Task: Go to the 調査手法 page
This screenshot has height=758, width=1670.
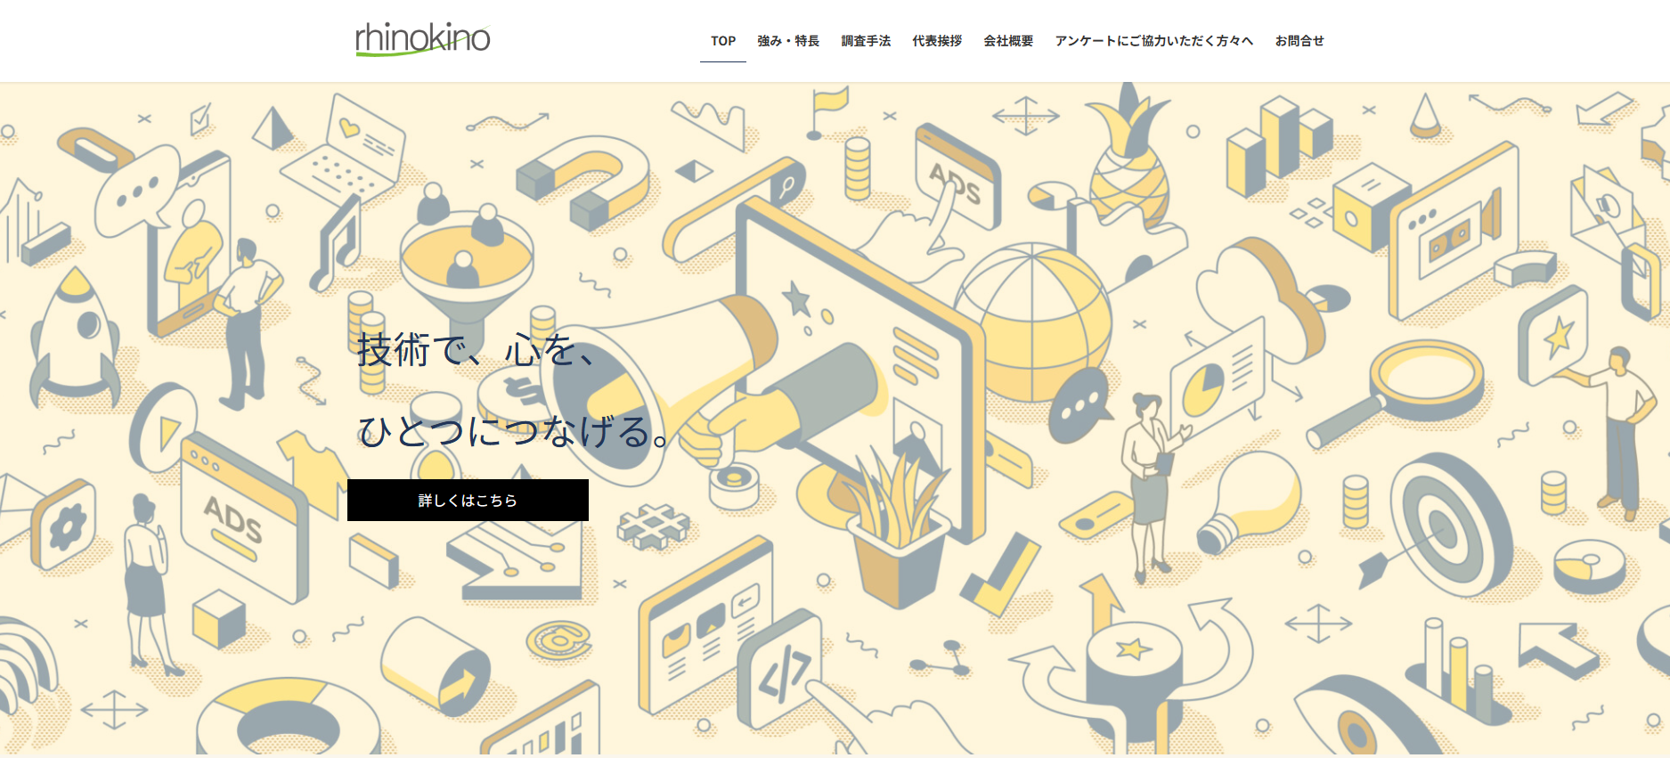Action: pos(866,41)
